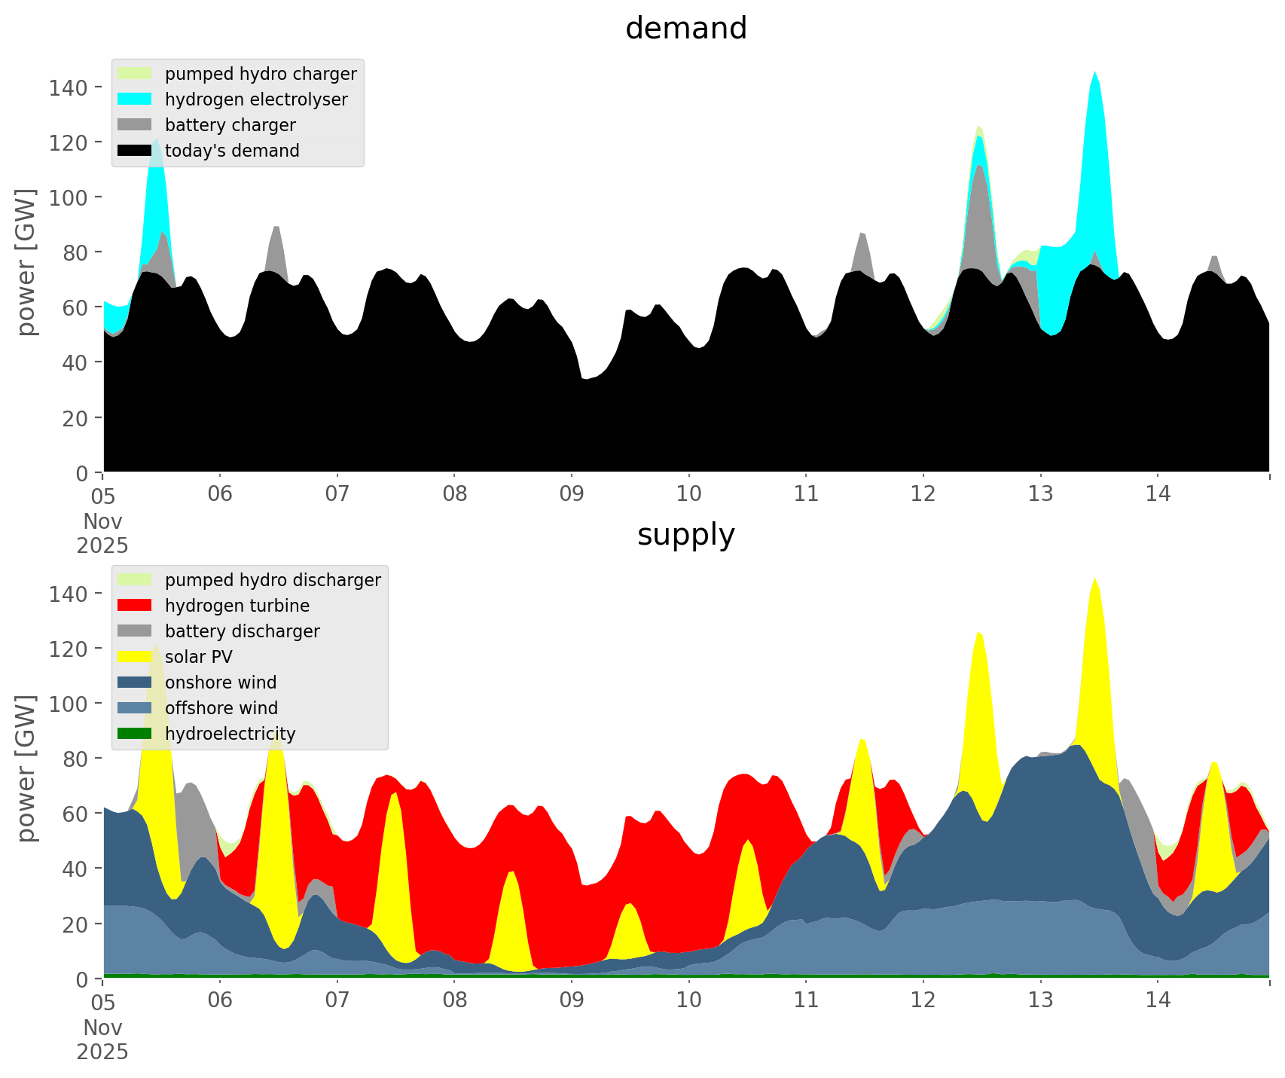Click the "supply" chart title
The width and height of the screenshot is (1285, 1078).
coord(685,535)
